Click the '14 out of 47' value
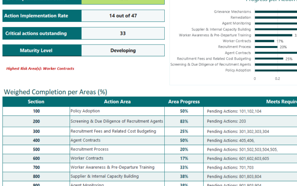Image resolution: width=297 pixels, height=186 pixels. coord(123,16)
